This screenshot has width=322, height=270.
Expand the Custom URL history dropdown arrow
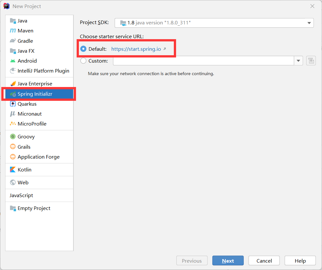[x=298, y=61]
